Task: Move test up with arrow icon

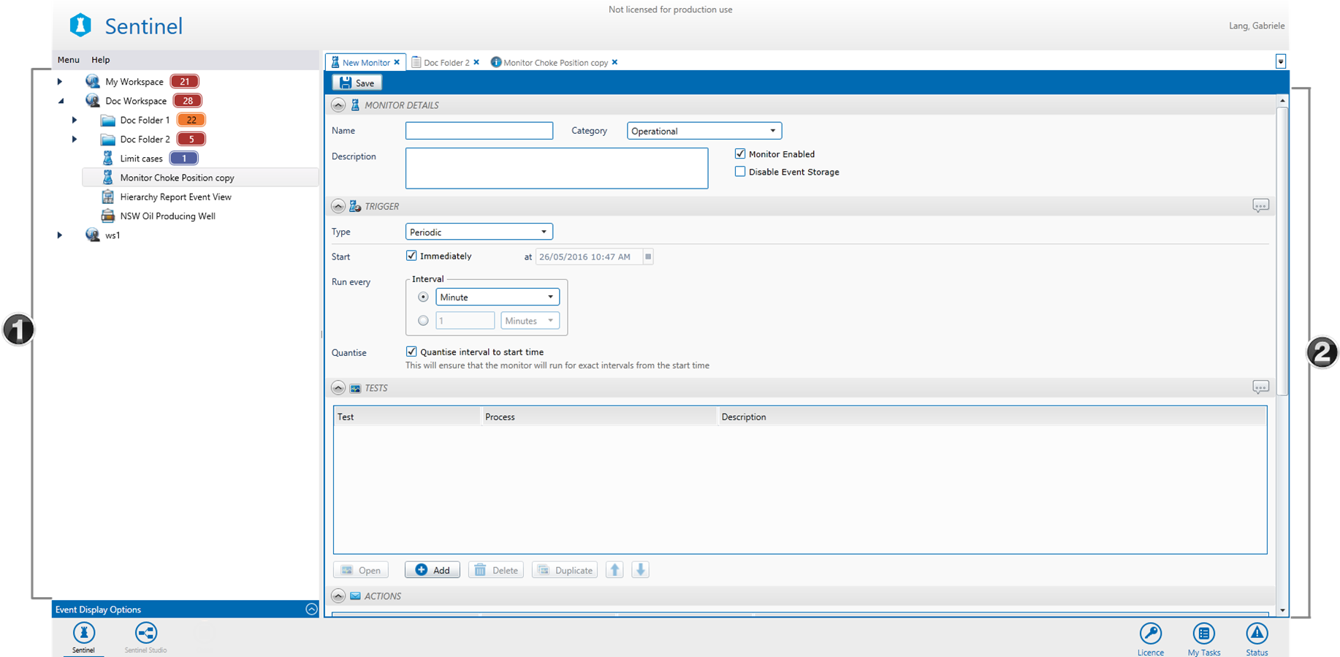Action: pyautogui.click(x=614, y=570)
